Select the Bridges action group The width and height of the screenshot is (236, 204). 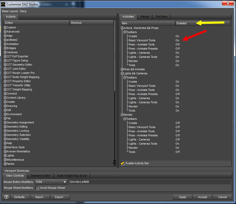(11, 48)
